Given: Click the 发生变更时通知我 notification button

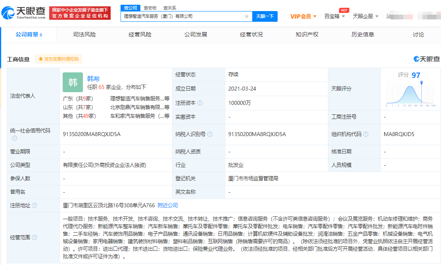Looking at the screenshot, I should click(x=59, y=59).
